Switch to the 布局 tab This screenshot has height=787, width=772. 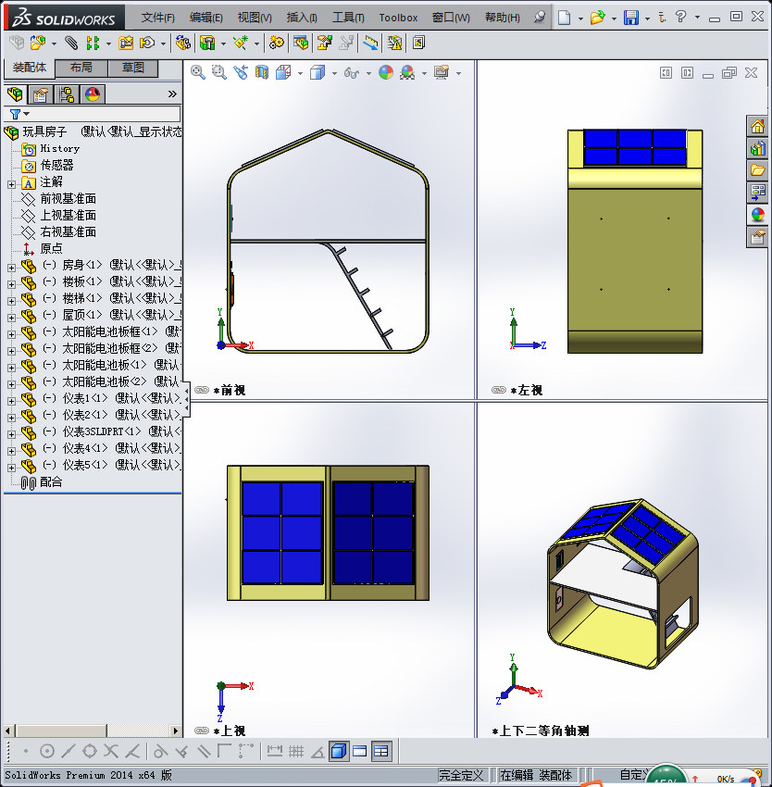click(81, 68)
